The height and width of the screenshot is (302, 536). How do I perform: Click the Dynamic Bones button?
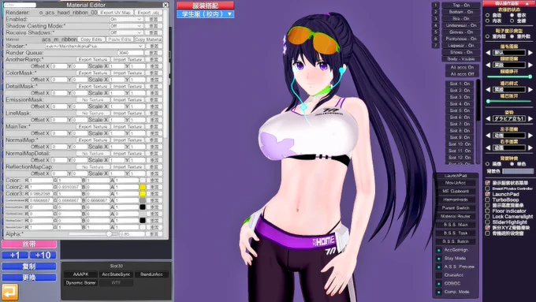point(80,283)
